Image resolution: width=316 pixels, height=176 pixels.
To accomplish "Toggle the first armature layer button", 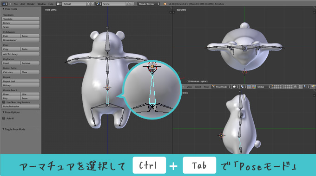I will (x=273, y=86).
